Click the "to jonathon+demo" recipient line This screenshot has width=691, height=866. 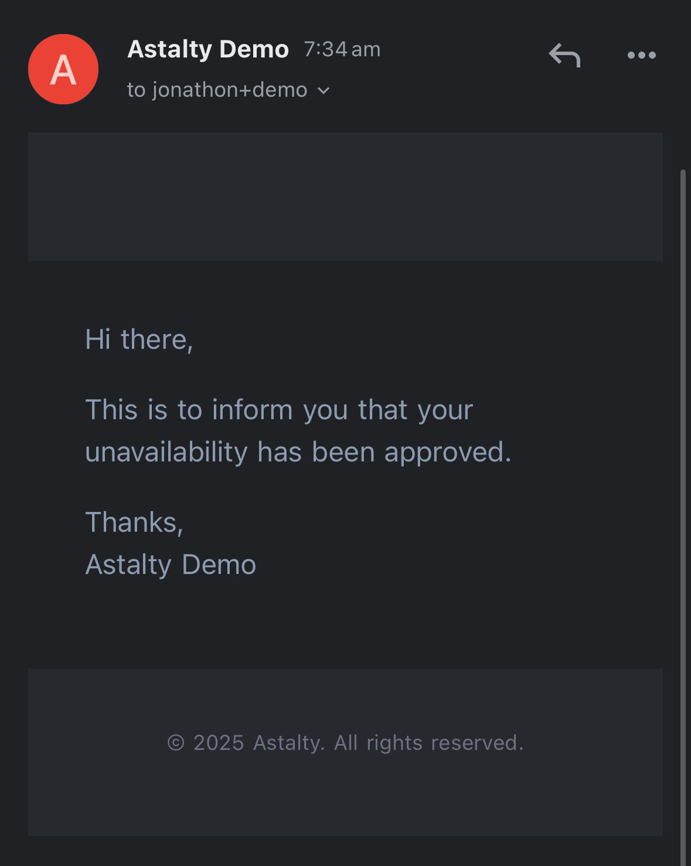[x=217, y=90]
